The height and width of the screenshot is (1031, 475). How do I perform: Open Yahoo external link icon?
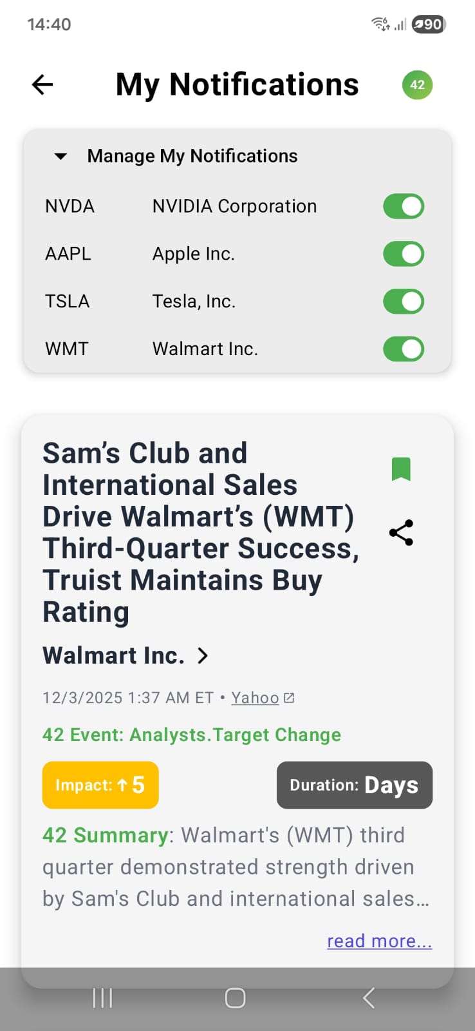pyautogui.click(x=289, y=698)
